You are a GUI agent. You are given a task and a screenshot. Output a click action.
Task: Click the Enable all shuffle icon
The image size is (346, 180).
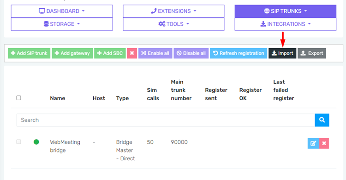(x=143, y=53)
